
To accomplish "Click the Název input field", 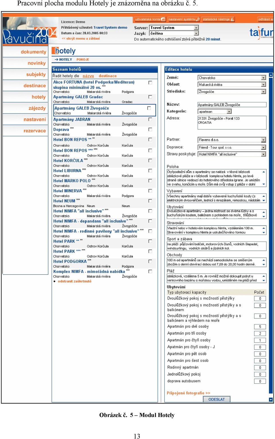I will (x=232, y=105).
